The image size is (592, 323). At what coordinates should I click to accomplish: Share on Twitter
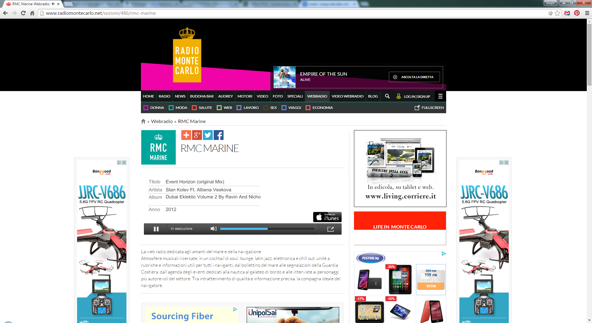208,135
